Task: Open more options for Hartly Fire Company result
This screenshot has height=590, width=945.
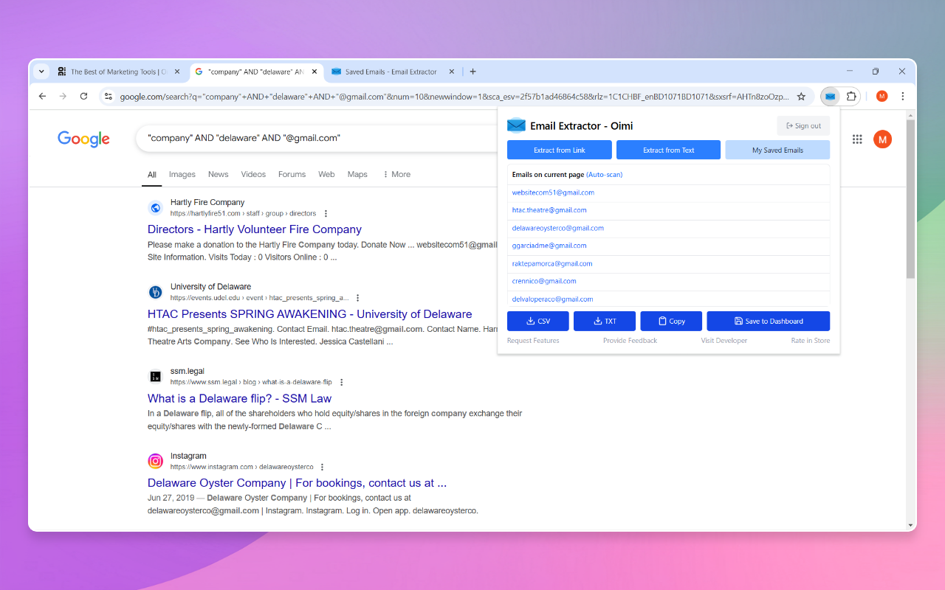Action: click(326, 214)
